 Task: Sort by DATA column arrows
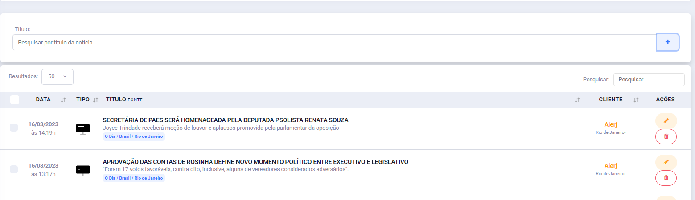tap(63, 100)
